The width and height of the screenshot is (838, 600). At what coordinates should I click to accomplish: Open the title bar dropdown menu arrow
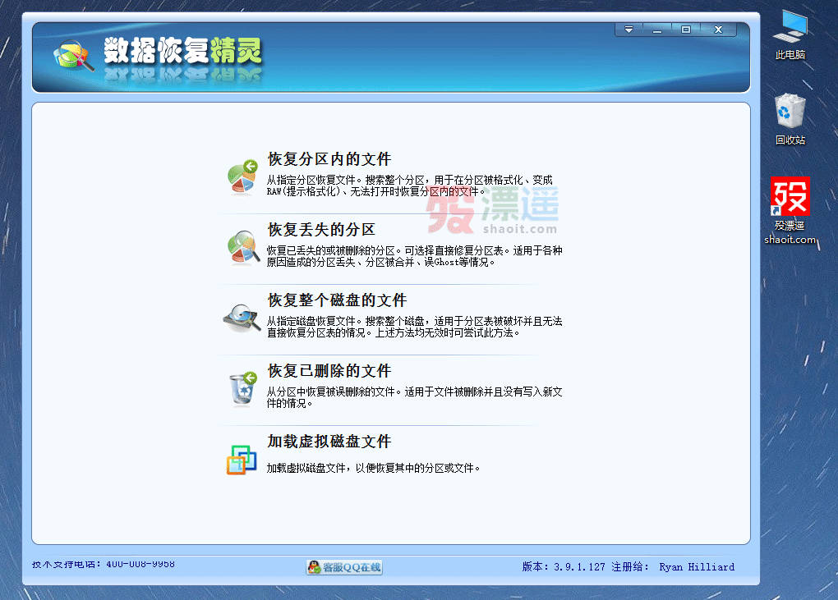[629, 30]
